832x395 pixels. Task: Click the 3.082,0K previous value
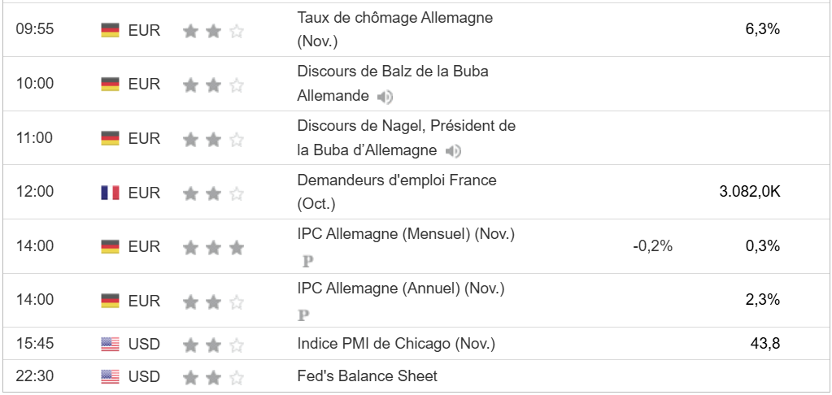[x=750, y=193]
